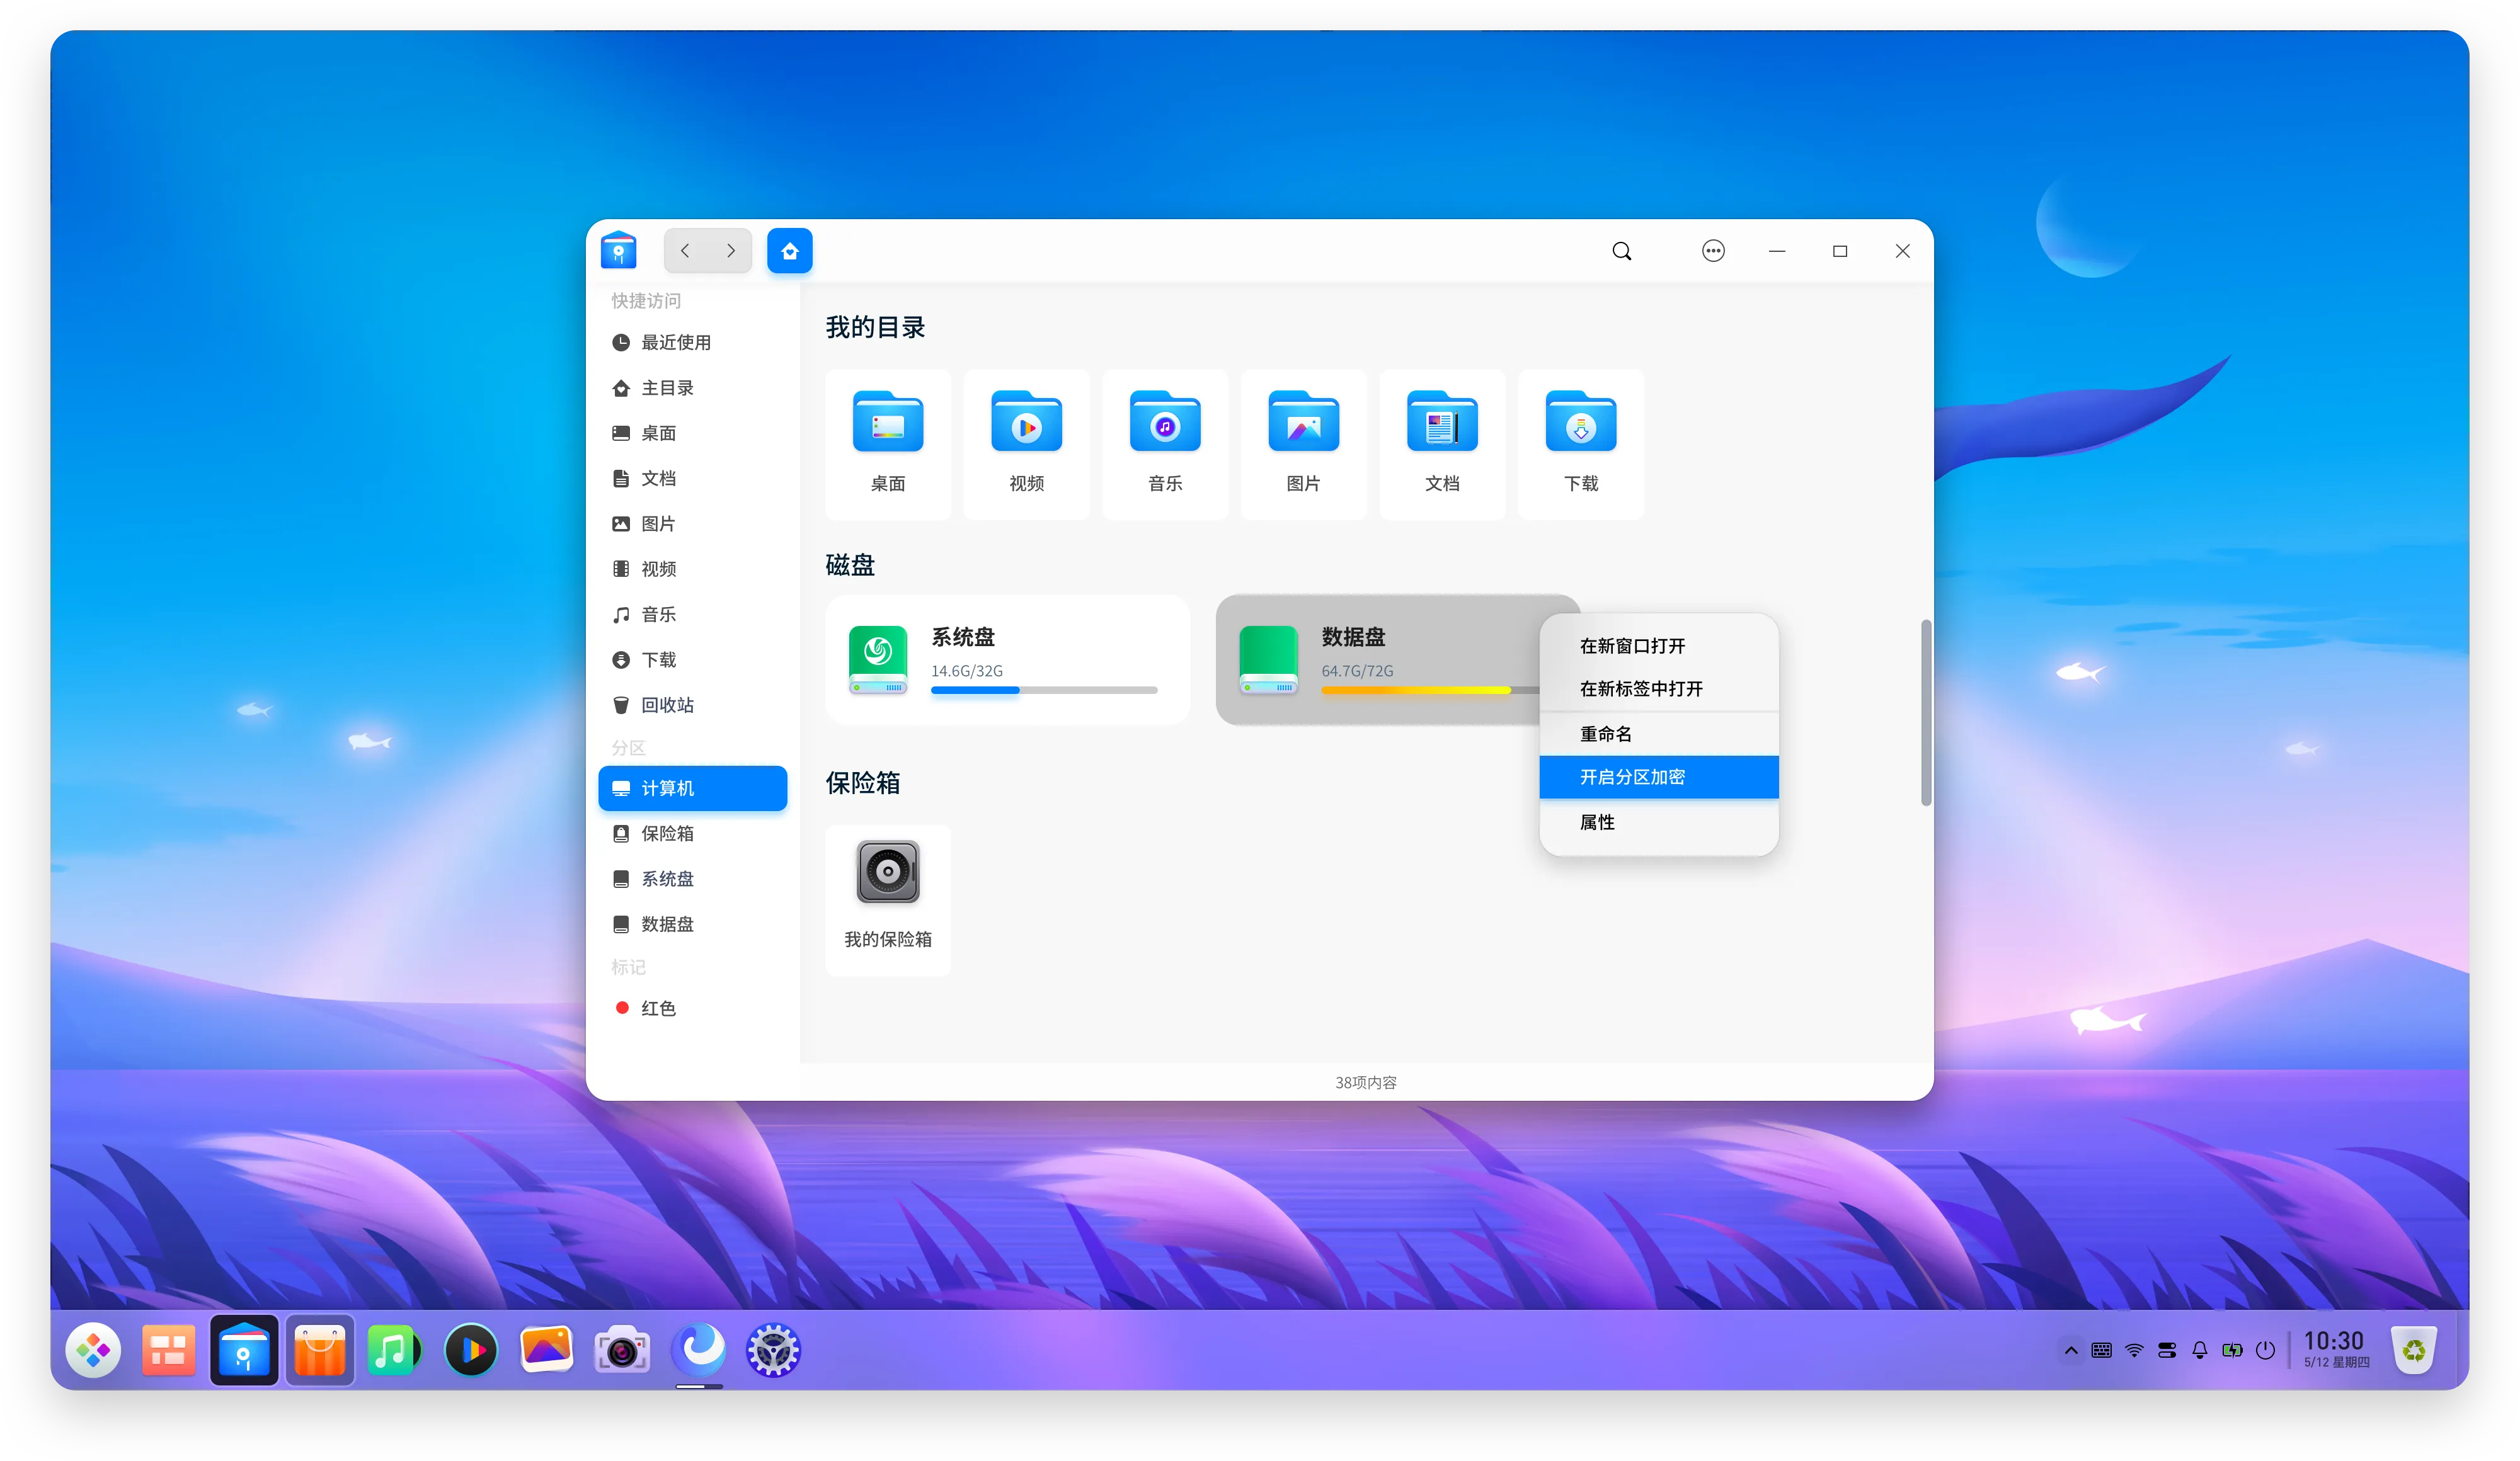The height and width of the screenshot is (1461, 2520).
Task: Open the camera app in dock
Action: click(x=622, y=1350)
